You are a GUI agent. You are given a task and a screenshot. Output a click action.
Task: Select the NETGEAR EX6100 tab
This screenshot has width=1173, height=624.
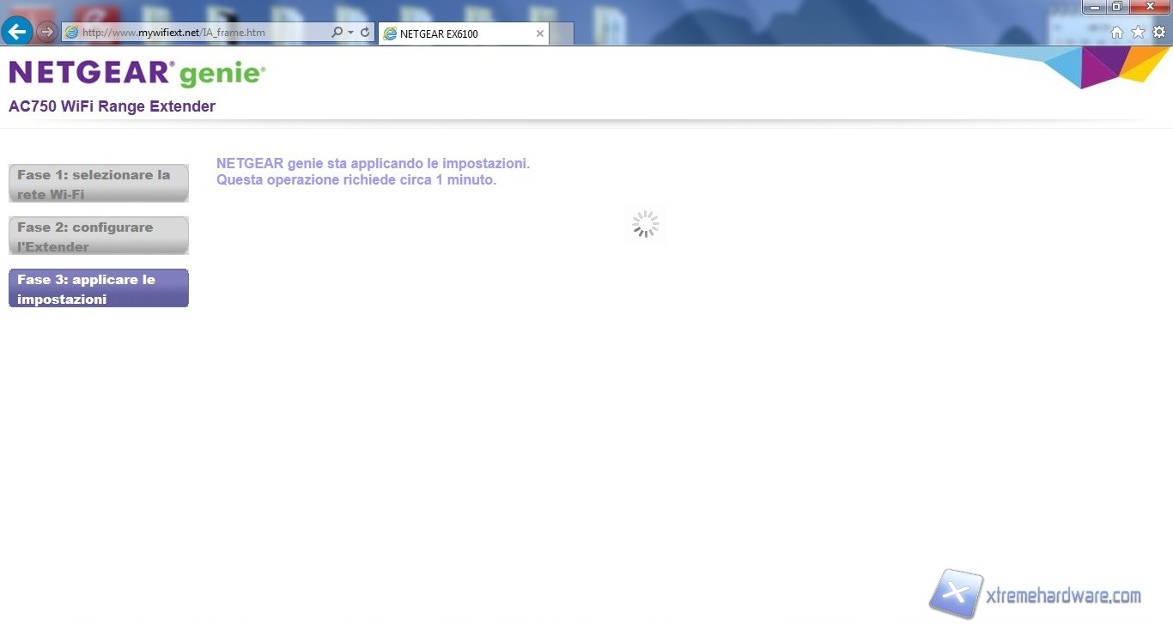pos(455,33)
